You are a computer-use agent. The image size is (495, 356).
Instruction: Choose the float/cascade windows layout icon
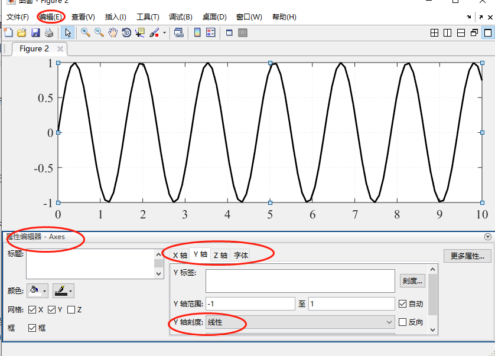click(x=474, y=32)
